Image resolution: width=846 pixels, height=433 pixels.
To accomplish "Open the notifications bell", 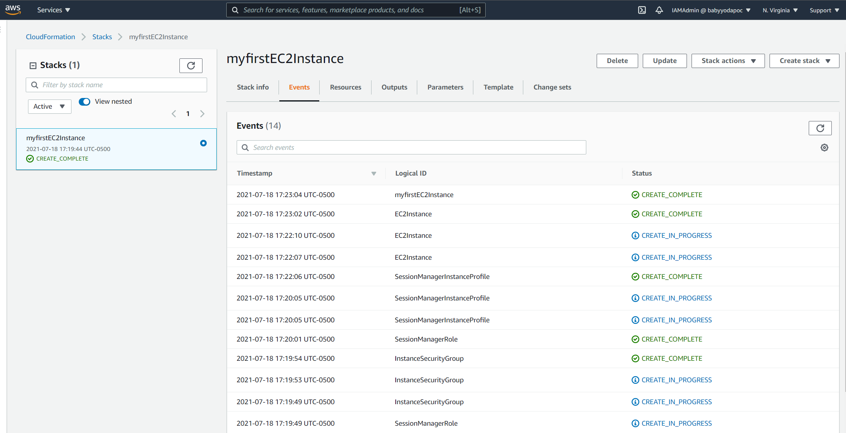I will point(659,10).
